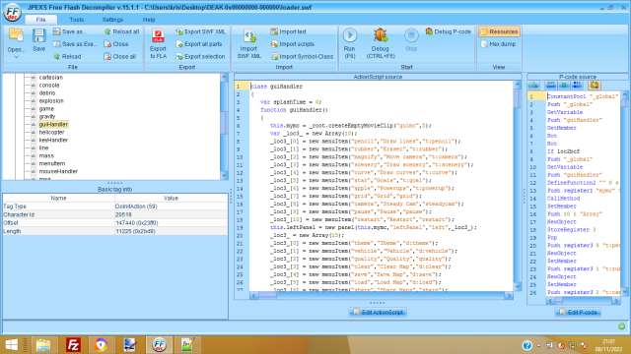Screen dimensions: 631x354
Task: Click Import Symbol-Class
Action: coord(303,57)
